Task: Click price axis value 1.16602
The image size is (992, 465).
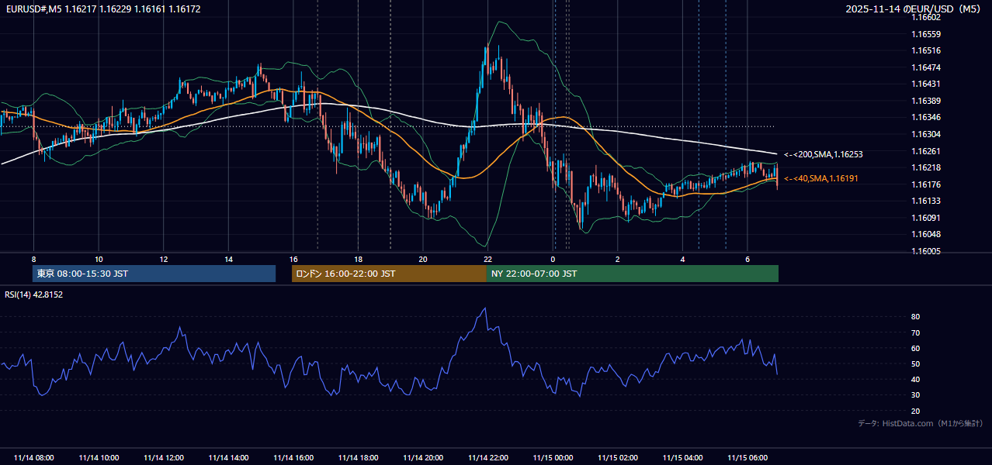Action: pyautogui.click(x=926, y=17)
